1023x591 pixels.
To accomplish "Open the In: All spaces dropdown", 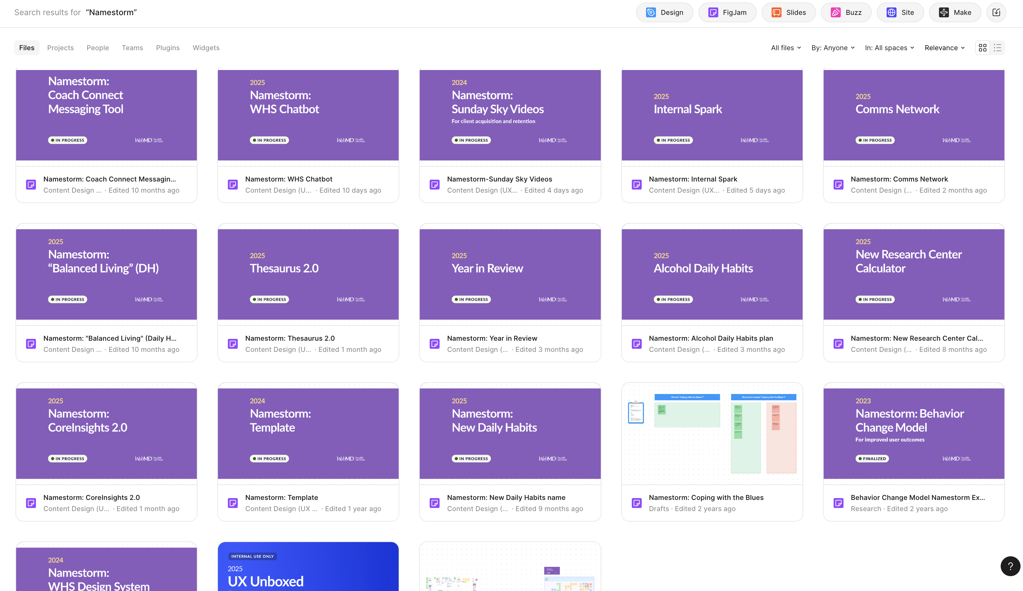I will click(x=889, y=48).
